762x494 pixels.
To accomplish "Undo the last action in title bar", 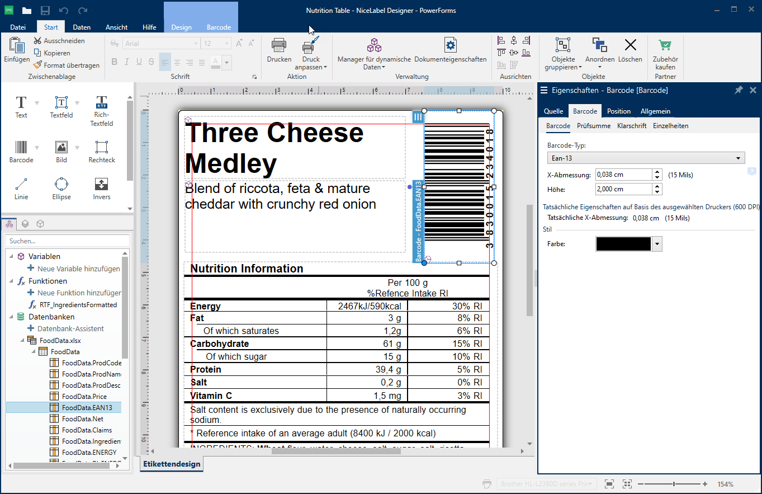I will pyautogui.click(x=64, y=11).
